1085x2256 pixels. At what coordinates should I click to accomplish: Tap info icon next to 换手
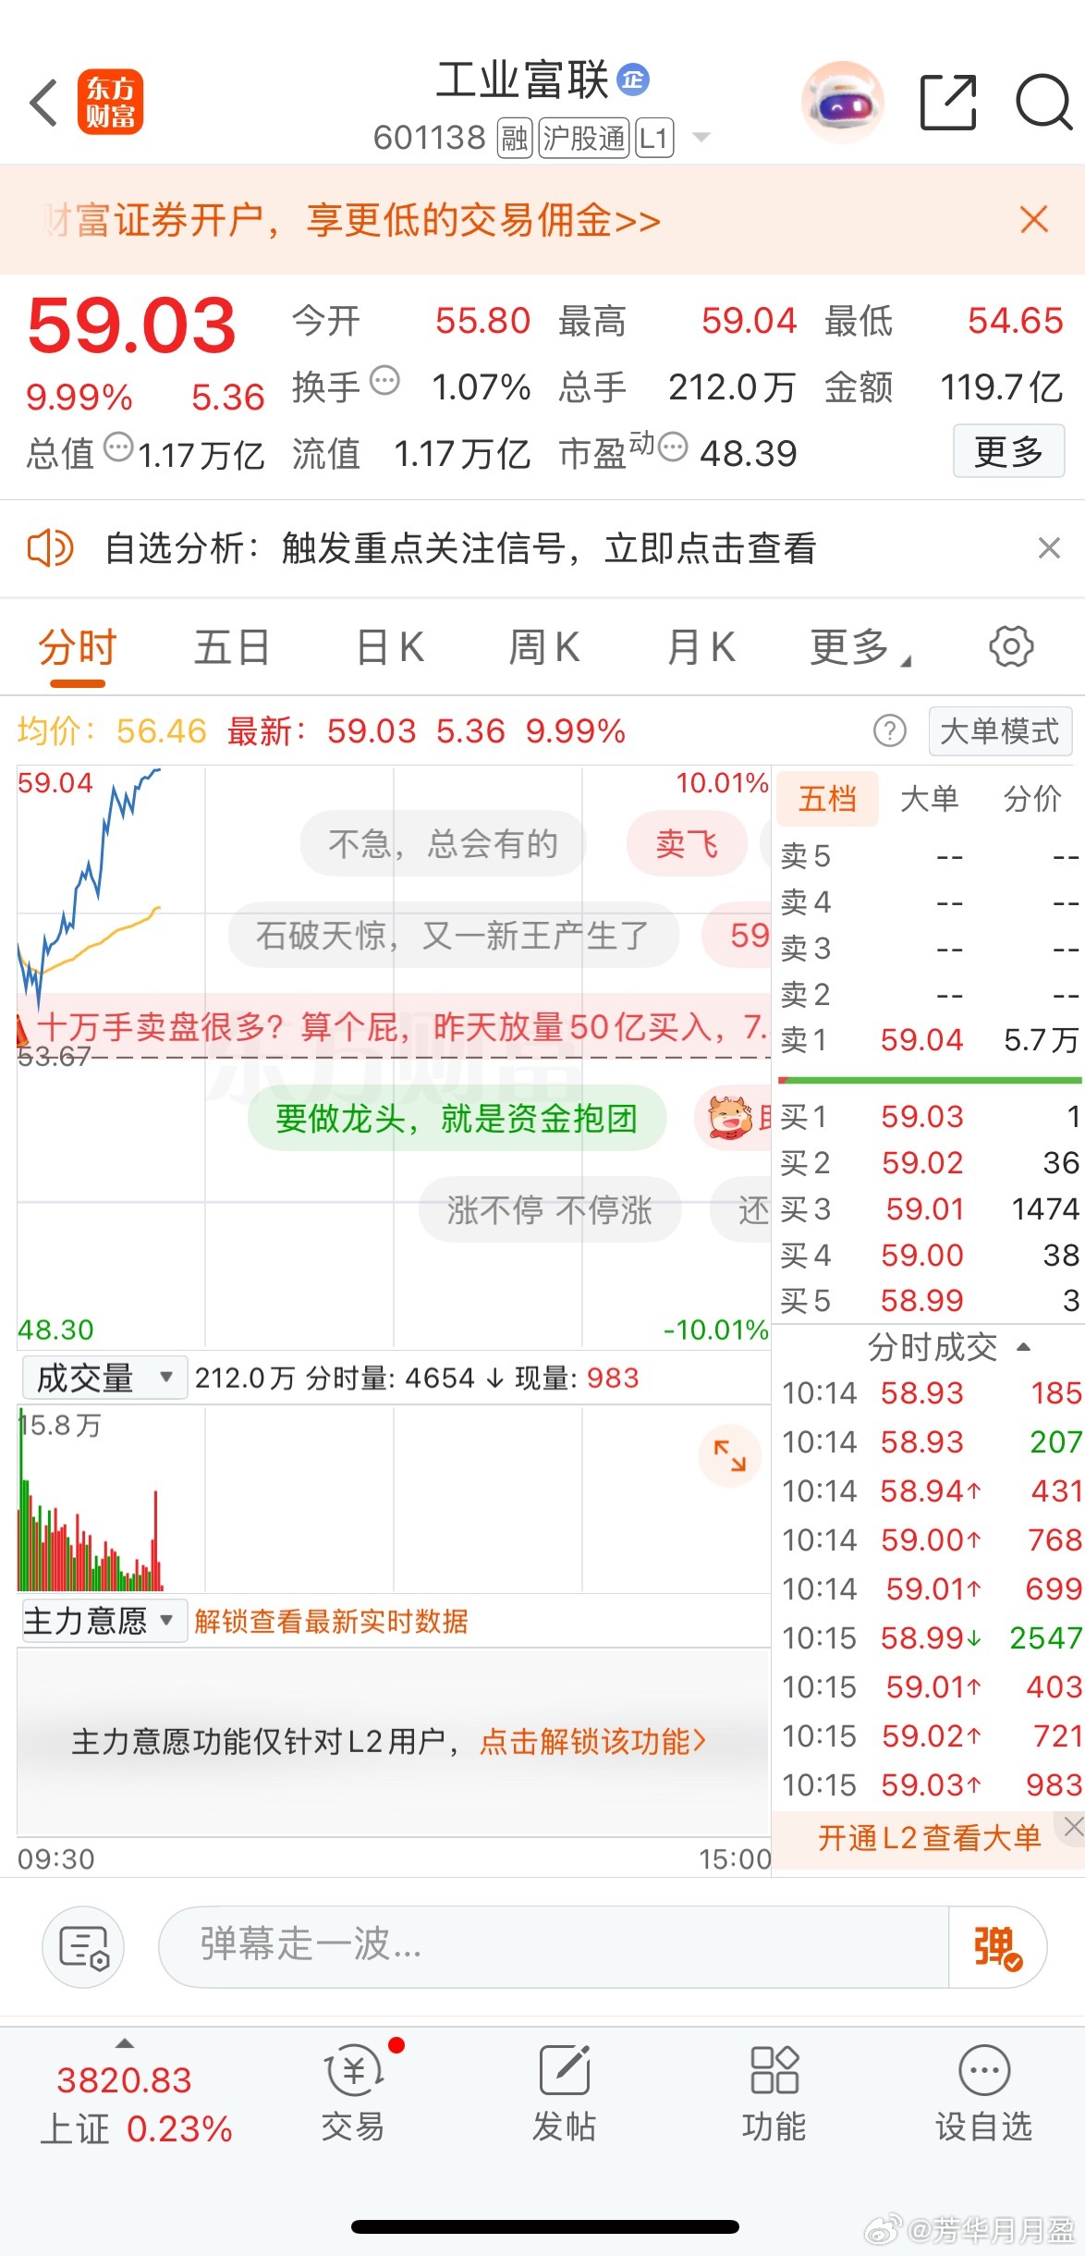pyautogui.click(x=384, y=381)
